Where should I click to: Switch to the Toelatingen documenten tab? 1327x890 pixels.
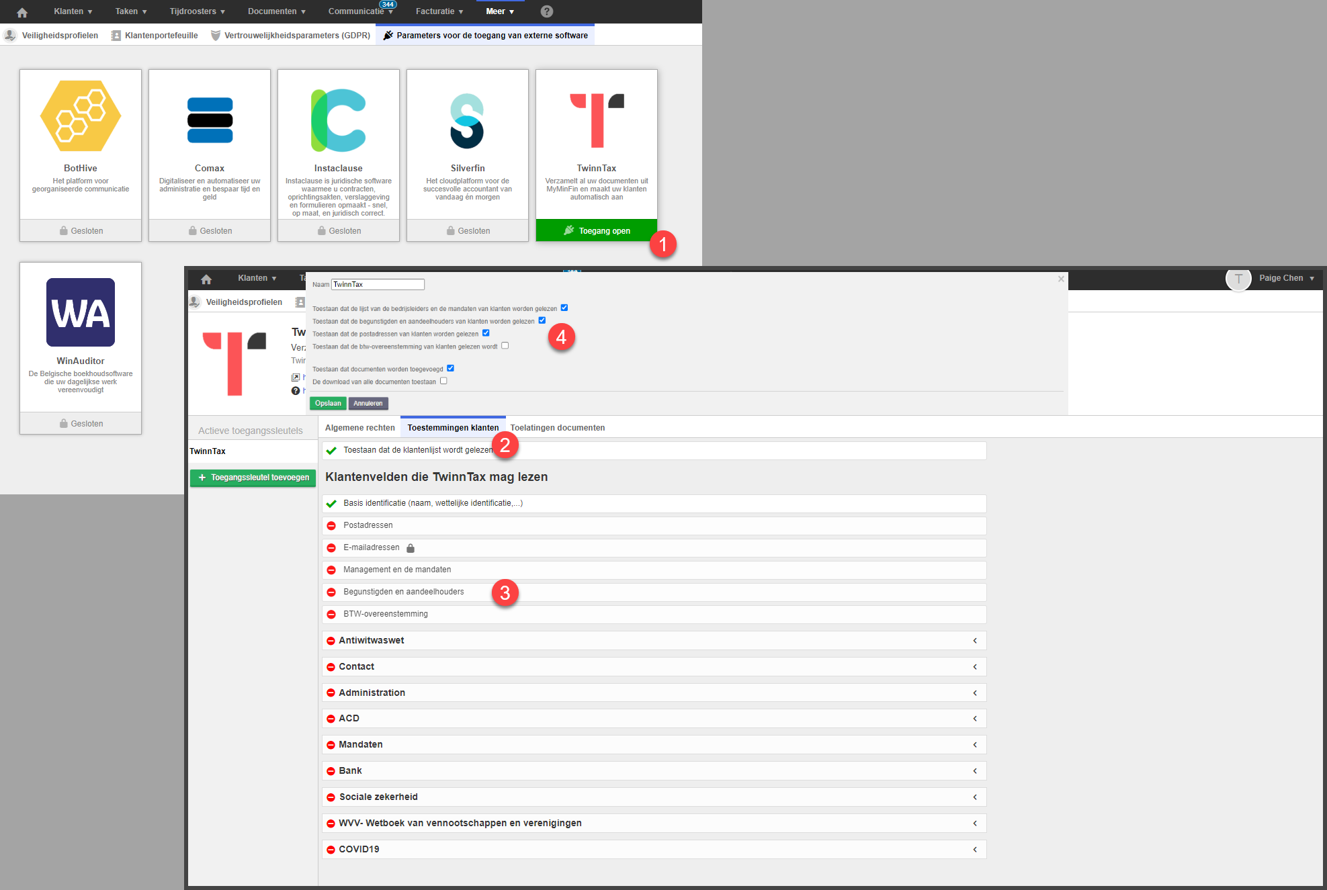(558, 428)
